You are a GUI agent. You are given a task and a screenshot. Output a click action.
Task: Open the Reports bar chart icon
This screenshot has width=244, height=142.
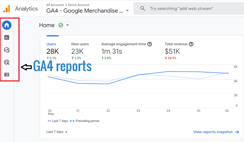coord(7,37)
